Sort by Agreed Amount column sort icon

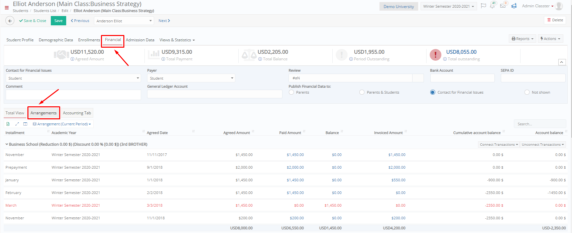tap(253, 131)
